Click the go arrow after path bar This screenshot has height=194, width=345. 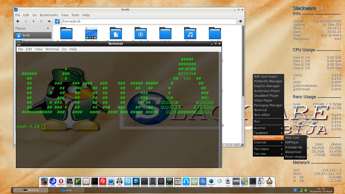point(240,21)
